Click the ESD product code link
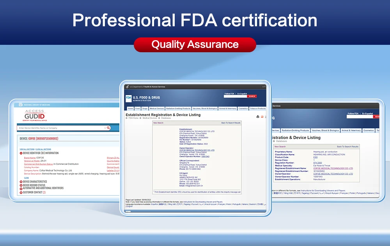Image resolution: width=390 pixels, height=246 pixels. pyautogui.click(x=316, y=157)
